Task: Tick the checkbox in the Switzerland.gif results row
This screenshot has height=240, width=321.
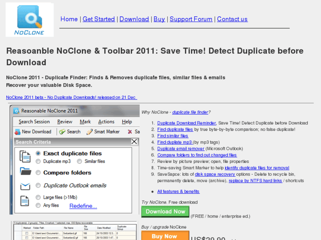Action: coord(26,233)
